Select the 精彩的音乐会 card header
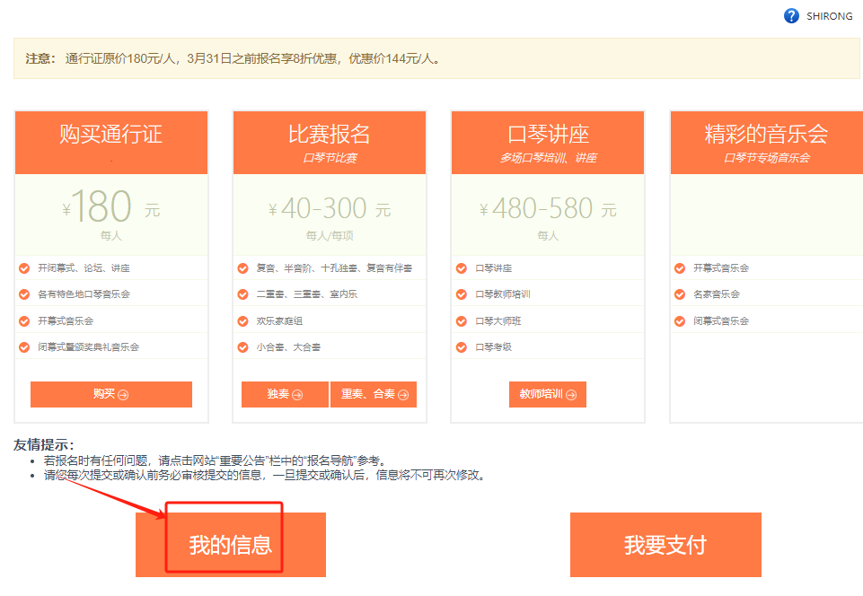This screenshot has height=596, width=863. 766,136
